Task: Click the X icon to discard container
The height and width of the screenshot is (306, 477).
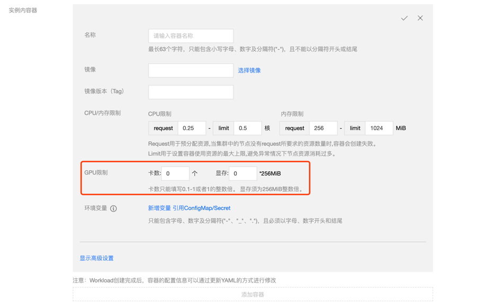Action: pos(420,18)
